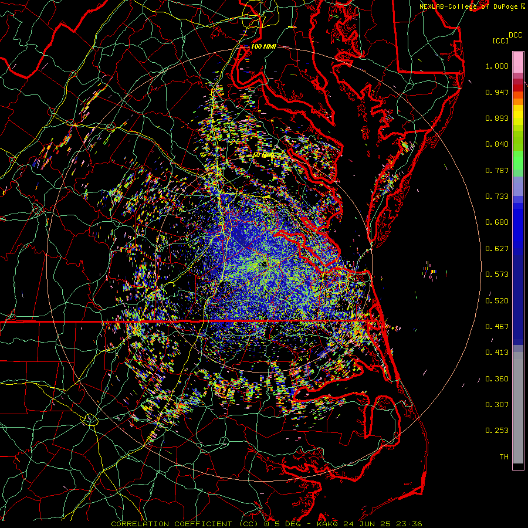The width and height of the screenshot is (528, 528).
Task: Select the 0.787 scale value
Action: tap(497, 170)
